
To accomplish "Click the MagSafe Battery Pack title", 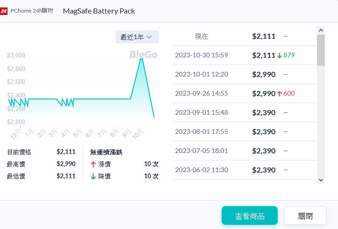I will (99, 11).
